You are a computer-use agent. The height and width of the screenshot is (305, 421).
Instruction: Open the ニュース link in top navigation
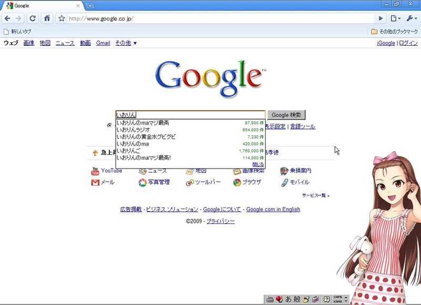[x=65, y=43]
